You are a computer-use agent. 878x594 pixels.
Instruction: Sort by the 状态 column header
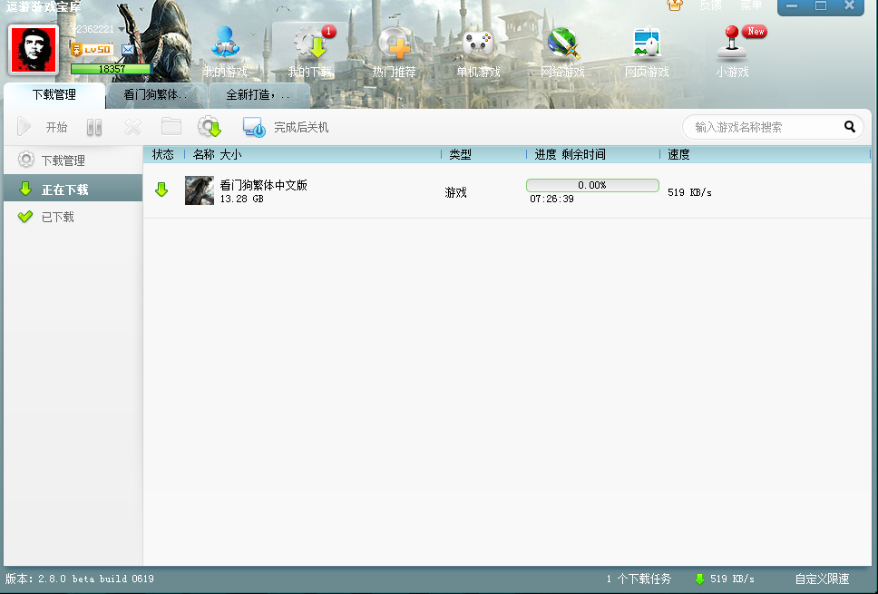[x=163, y=154]
